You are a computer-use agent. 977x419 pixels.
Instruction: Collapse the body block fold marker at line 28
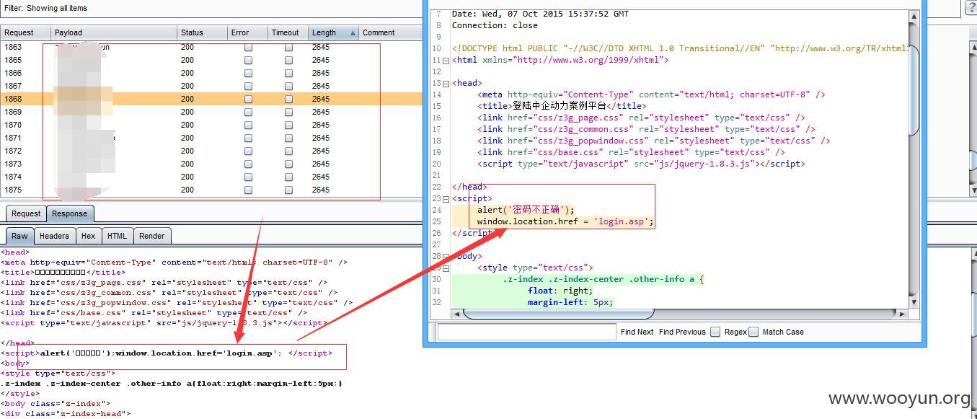pos(446,256)
